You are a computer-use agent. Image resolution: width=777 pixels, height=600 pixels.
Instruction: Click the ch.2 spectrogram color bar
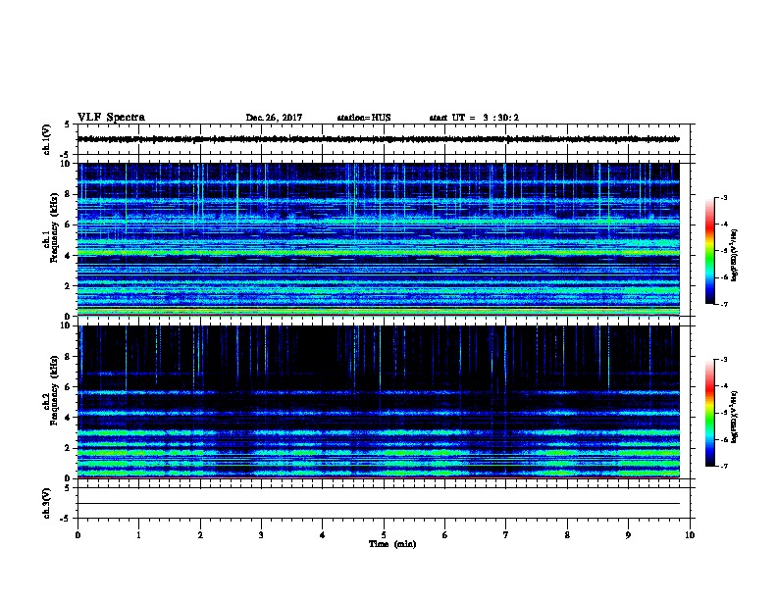710,413
